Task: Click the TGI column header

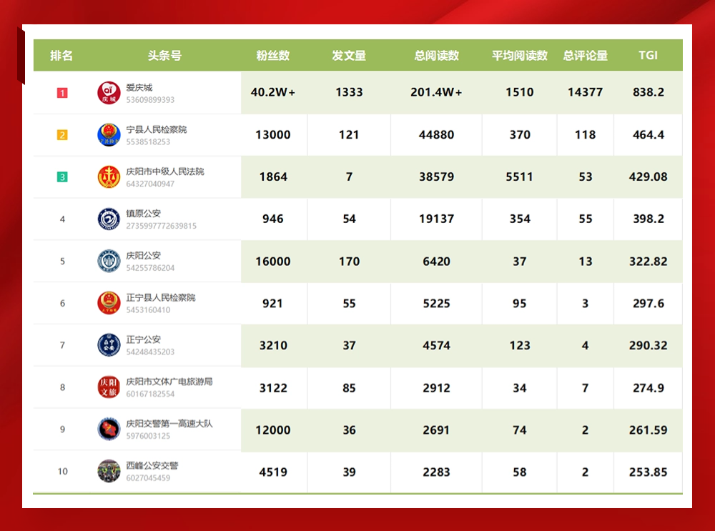Action: pos(648,56)
